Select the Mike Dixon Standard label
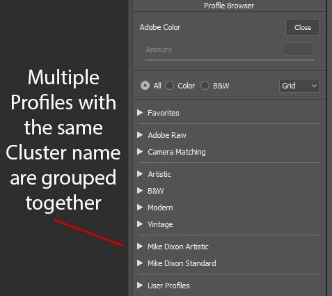Viewport: 332px width, 296px height. point(182,263)
